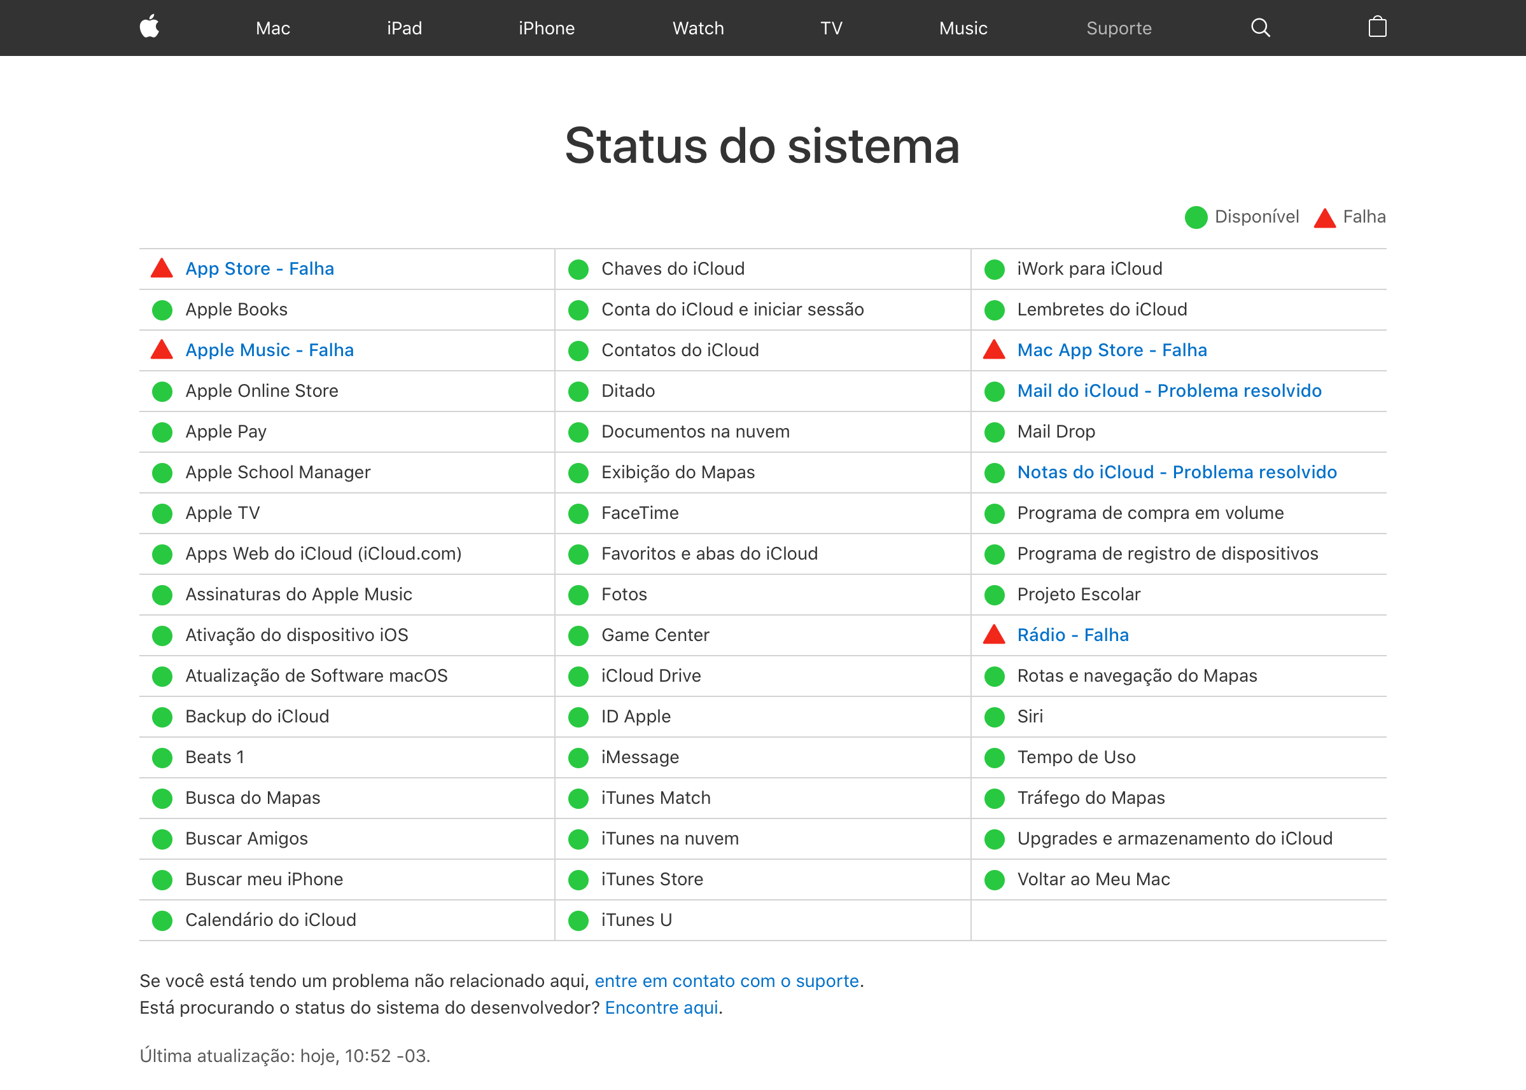The height and width of the screenshot is (1090, 1526).
Task: Click the Encontre aqui link
Action: [662, 1008]
